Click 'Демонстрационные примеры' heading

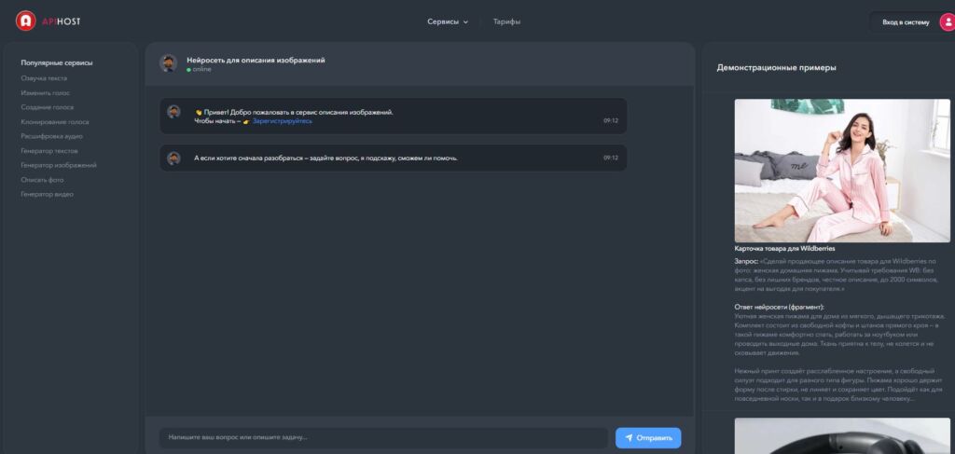pyautogui.click(x=776, y=67)
